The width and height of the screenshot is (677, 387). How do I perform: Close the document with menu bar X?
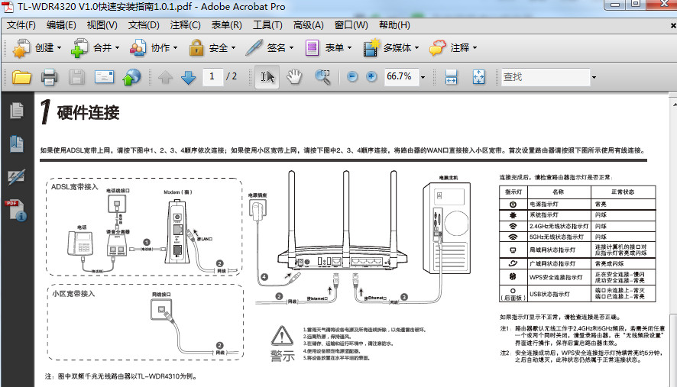pyautogui.click(x=672, y=26)
